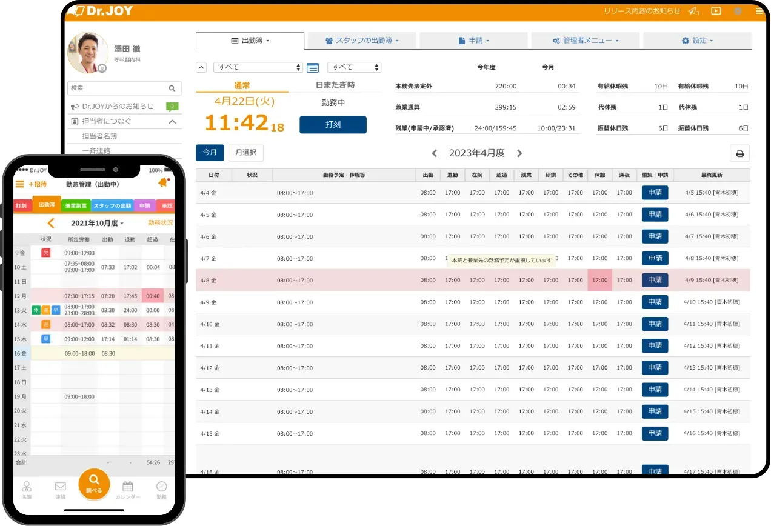This screenshot has width=771, height=526.
Task: Tap the 名簿 roster icon on phone
Action: (x=26, y=488)
